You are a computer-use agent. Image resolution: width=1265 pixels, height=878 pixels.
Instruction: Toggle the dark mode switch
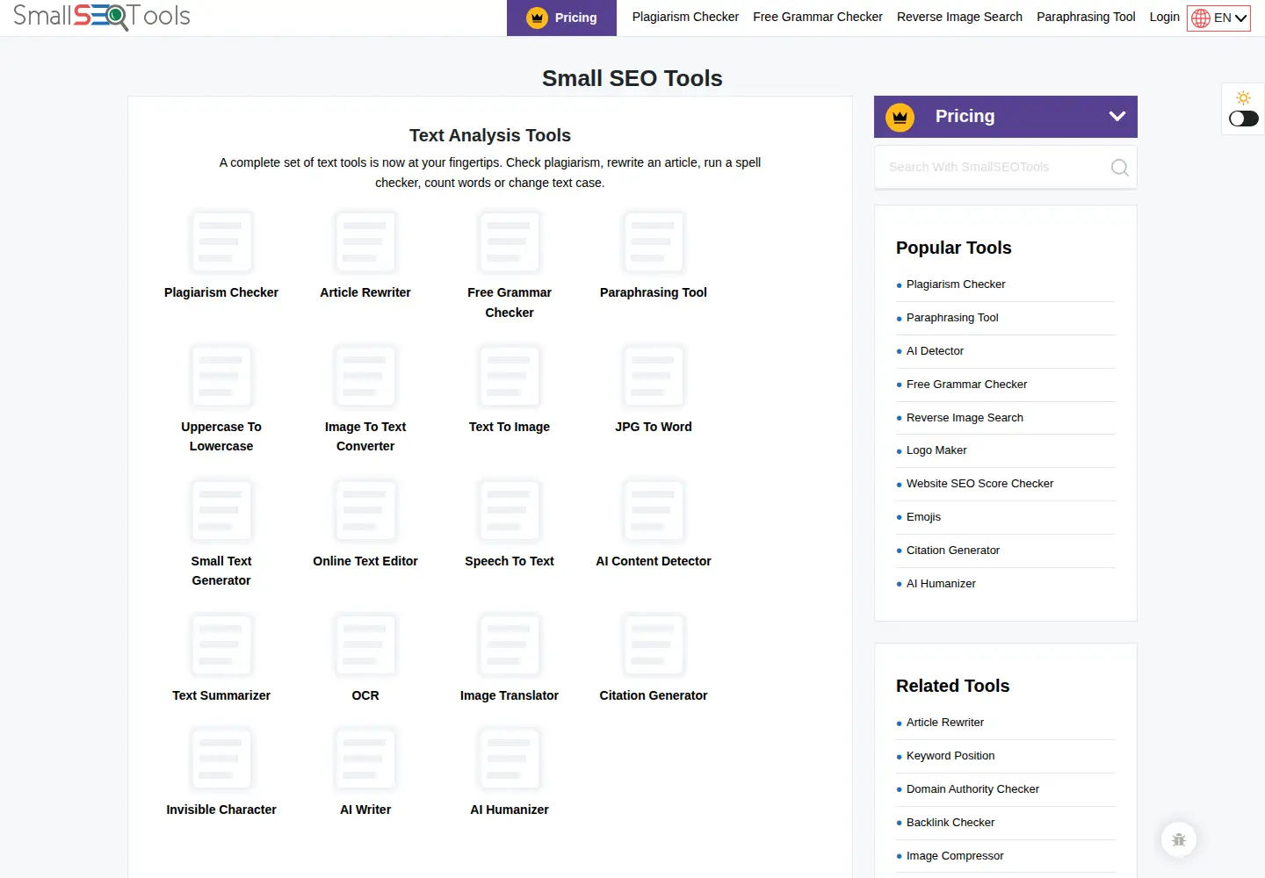1244,119
